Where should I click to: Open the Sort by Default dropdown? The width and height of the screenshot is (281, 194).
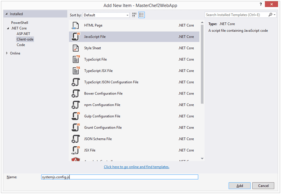[106, 15]
